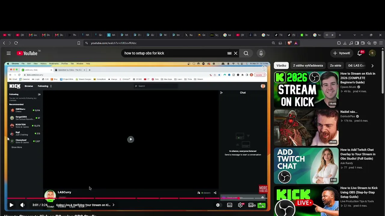
Task: Click the Vytvoriť create button
Action: tap(341, 53)
